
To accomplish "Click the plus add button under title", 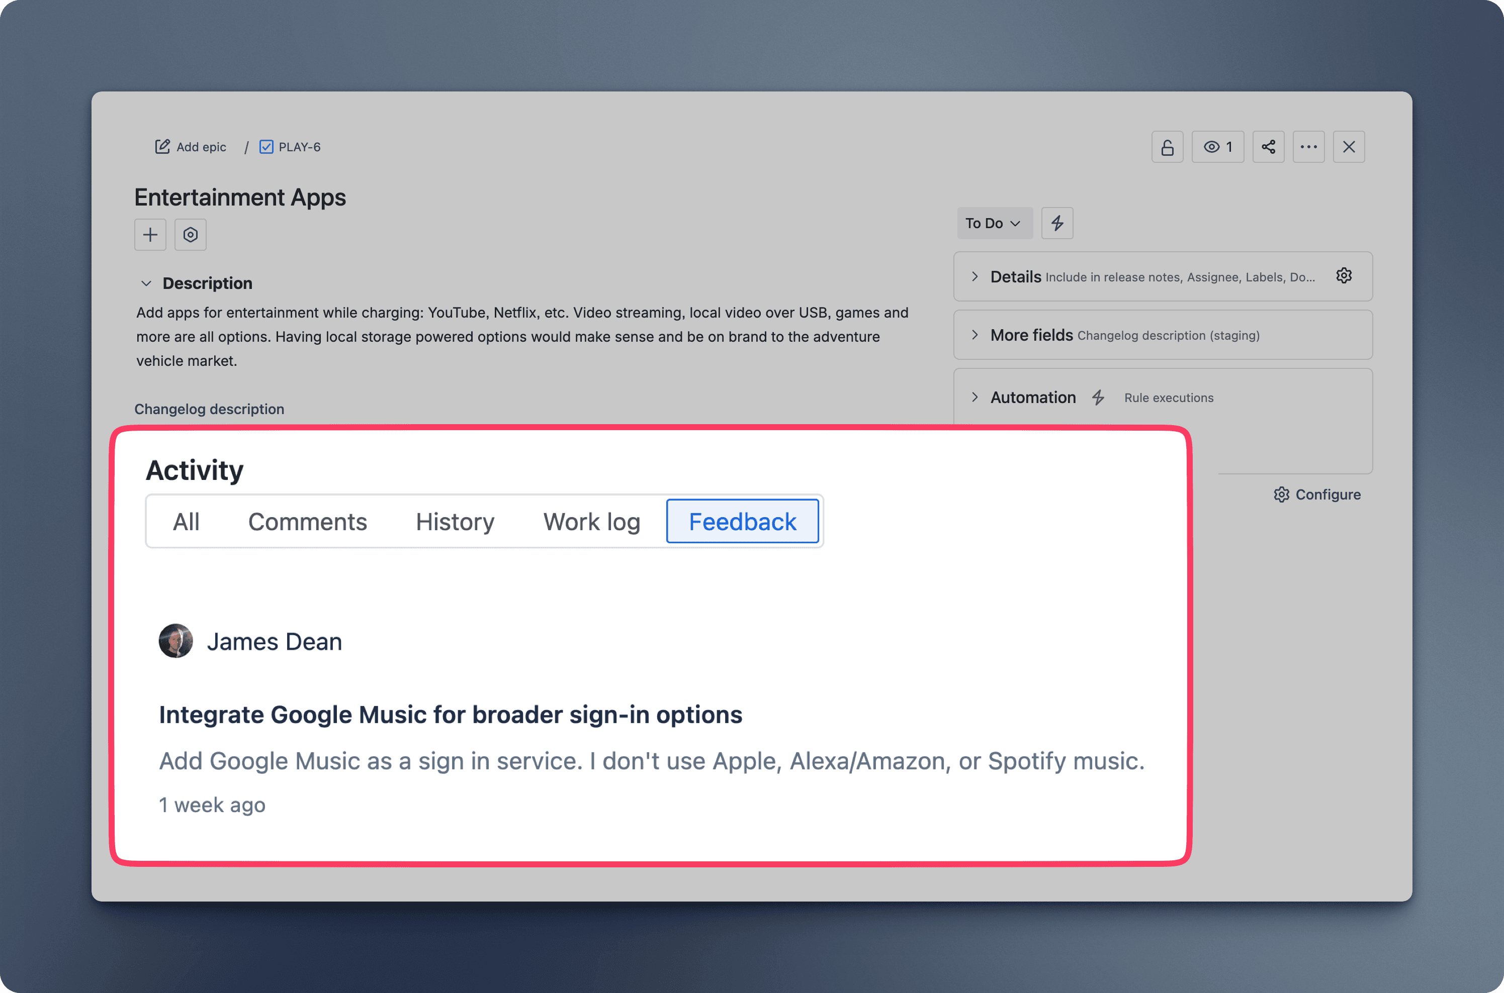I will tap(150, 235).
